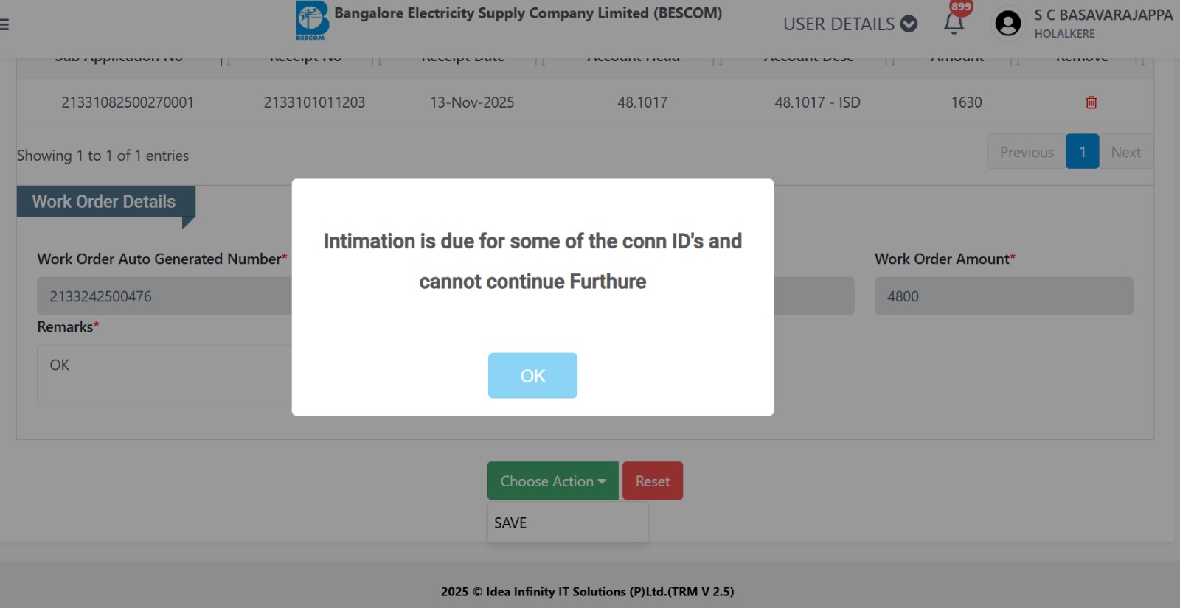This screenshot has width=1180, height=608.
Task: Sort by Sub Application No column arrows
Action: [226, 61]
